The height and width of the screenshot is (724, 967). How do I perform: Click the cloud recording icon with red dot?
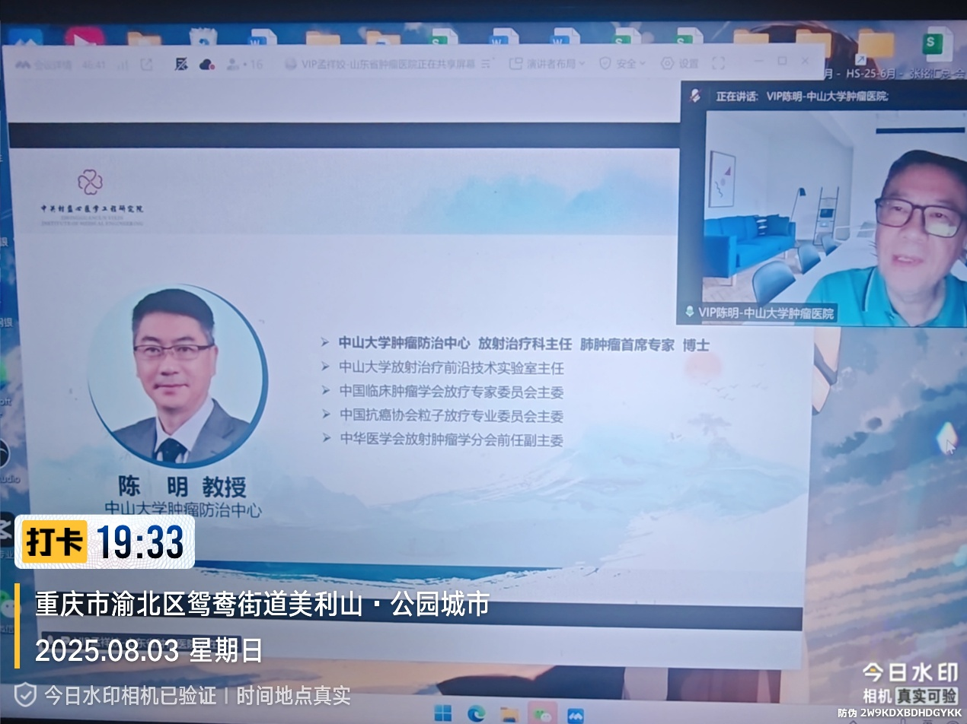[207, 65]
